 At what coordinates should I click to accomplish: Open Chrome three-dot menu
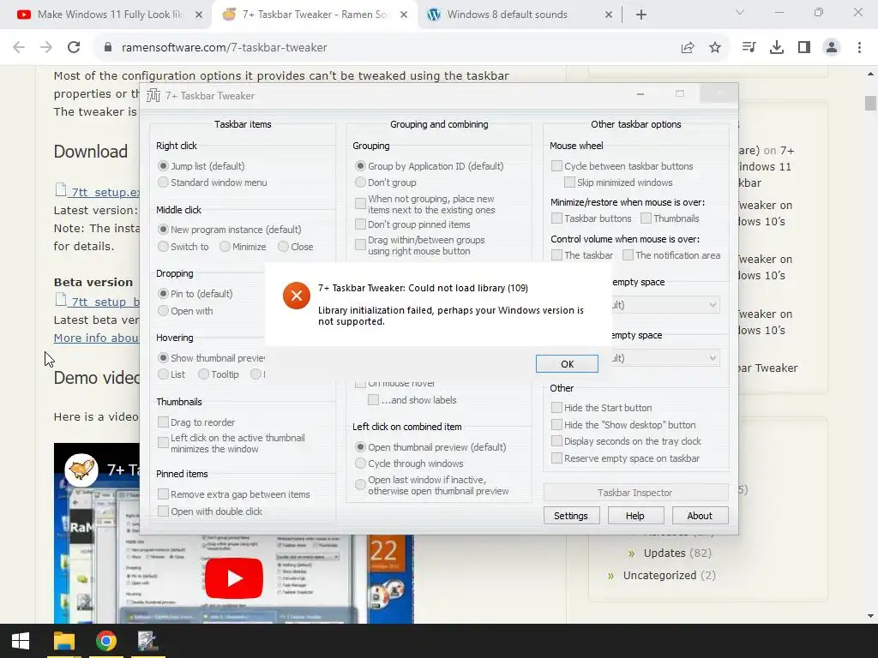[859, 48]
